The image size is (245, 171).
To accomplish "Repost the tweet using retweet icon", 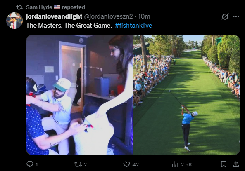I will pyautogui.click(x=78, y=164).
